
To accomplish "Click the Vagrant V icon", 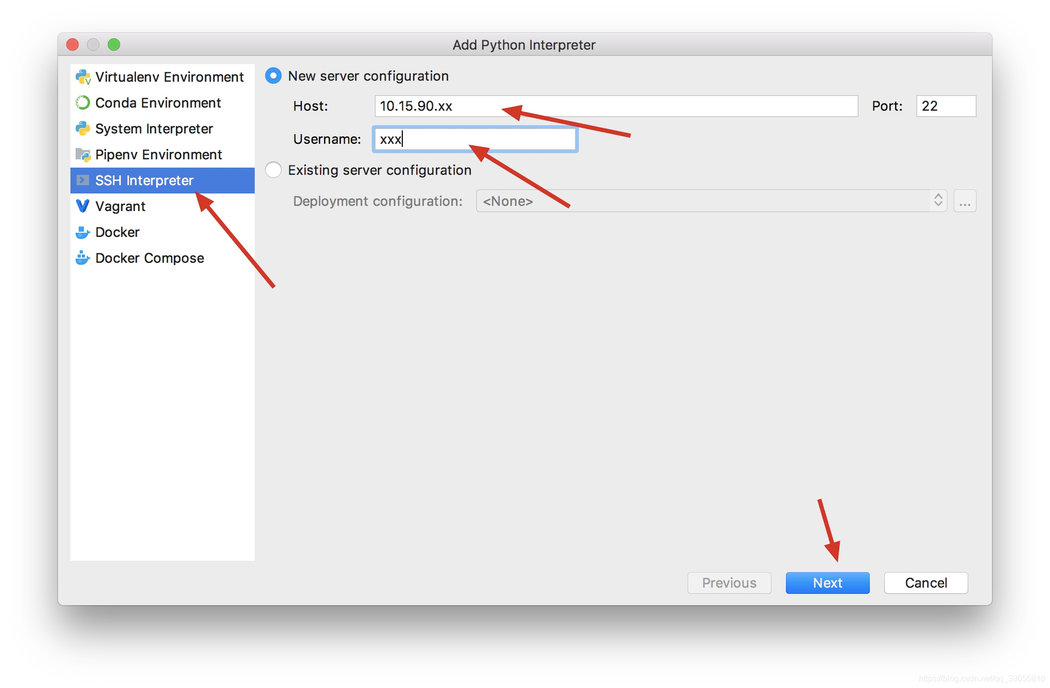I will click(83, 206).
